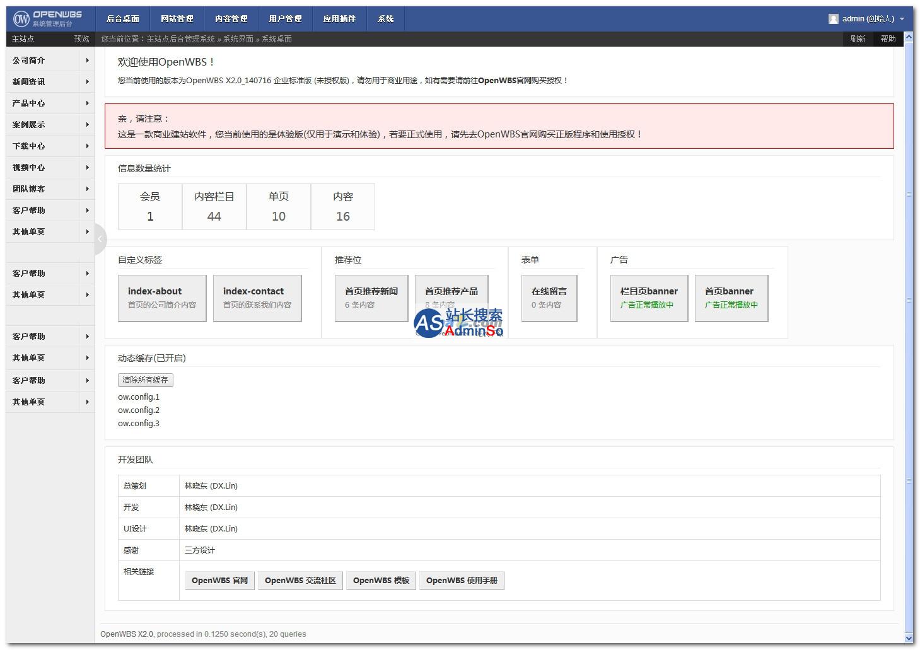Open the 系统 menu
The height and width of the screenshot is (650, 920).
[x=386, y=19]
